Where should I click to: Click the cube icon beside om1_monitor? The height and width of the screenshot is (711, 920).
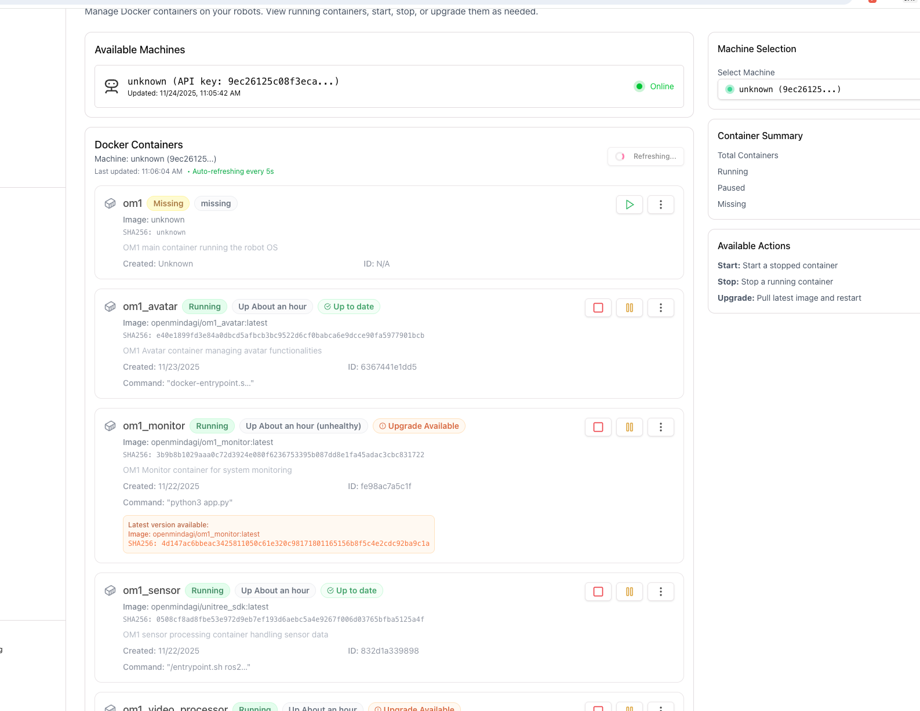point(110,426)
